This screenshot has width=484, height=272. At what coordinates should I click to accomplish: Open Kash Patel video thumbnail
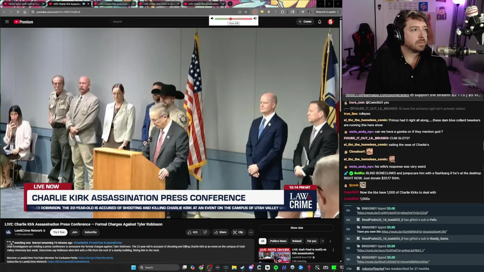coord(275,255)
